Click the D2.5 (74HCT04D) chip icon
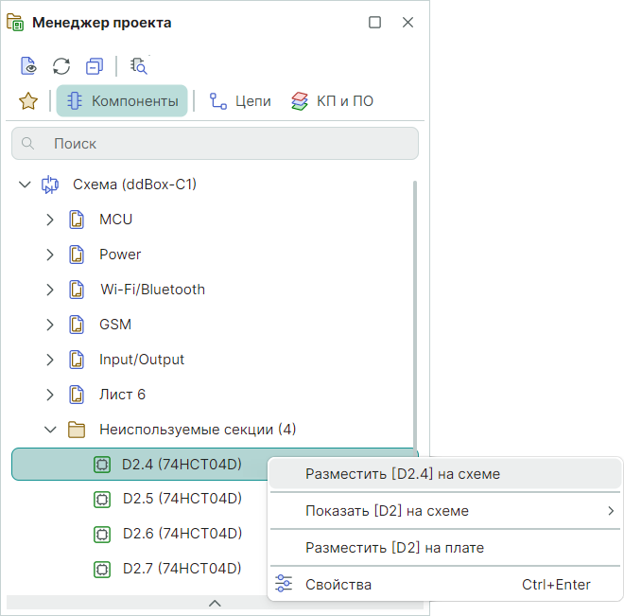Screen dimensions: 624x616 point(101,499)
